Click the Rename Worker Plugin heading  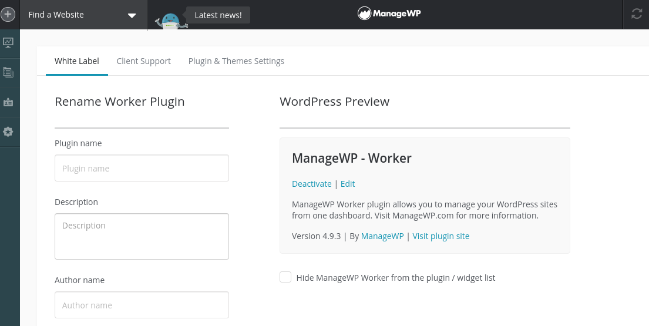coord(120,102)
